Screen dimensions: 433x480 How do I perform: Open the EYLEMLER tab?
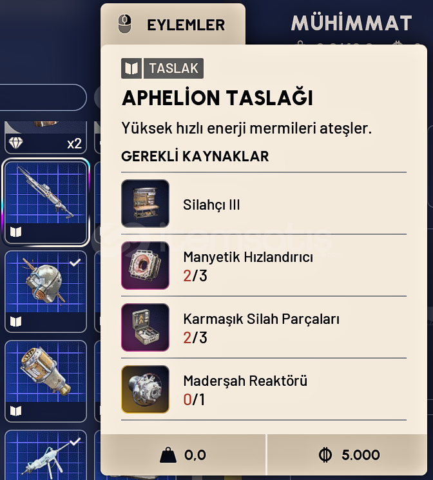point(186,25)
